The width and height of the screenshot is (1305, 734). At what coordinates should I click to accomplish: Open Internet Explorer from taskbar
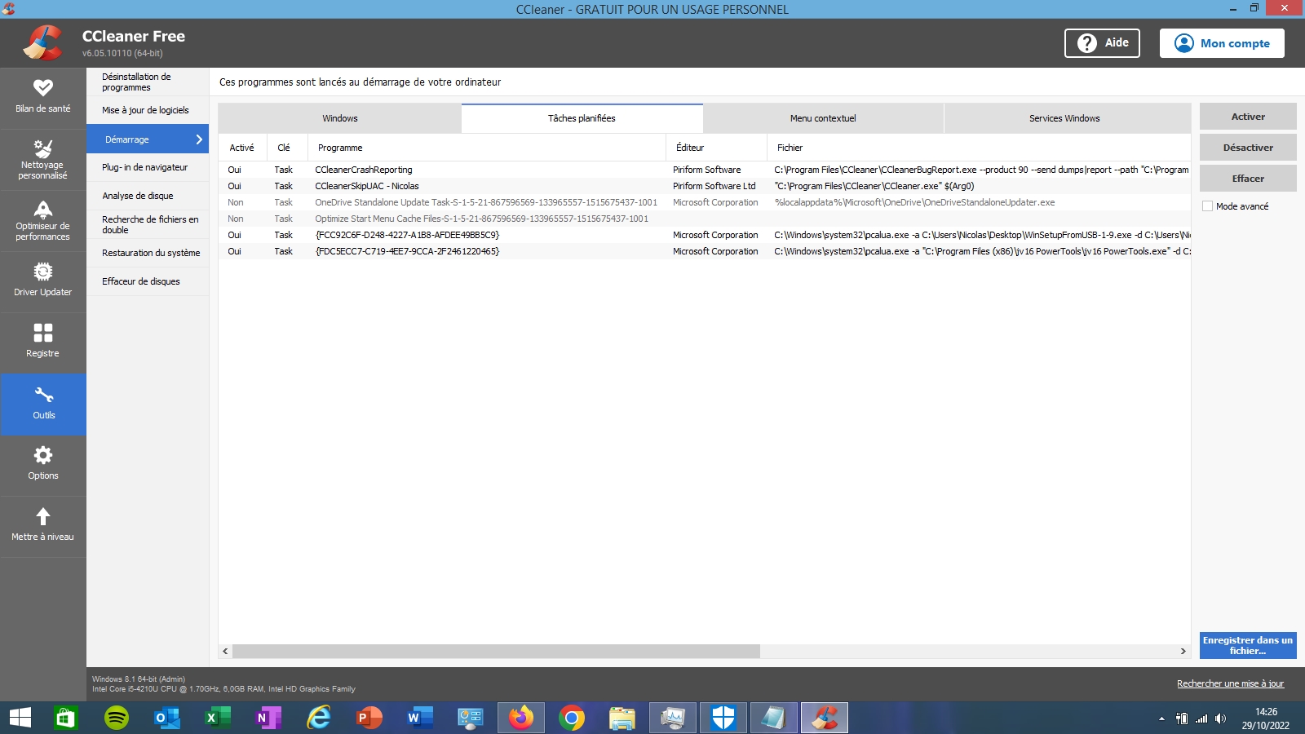click(x=319, y=718)
